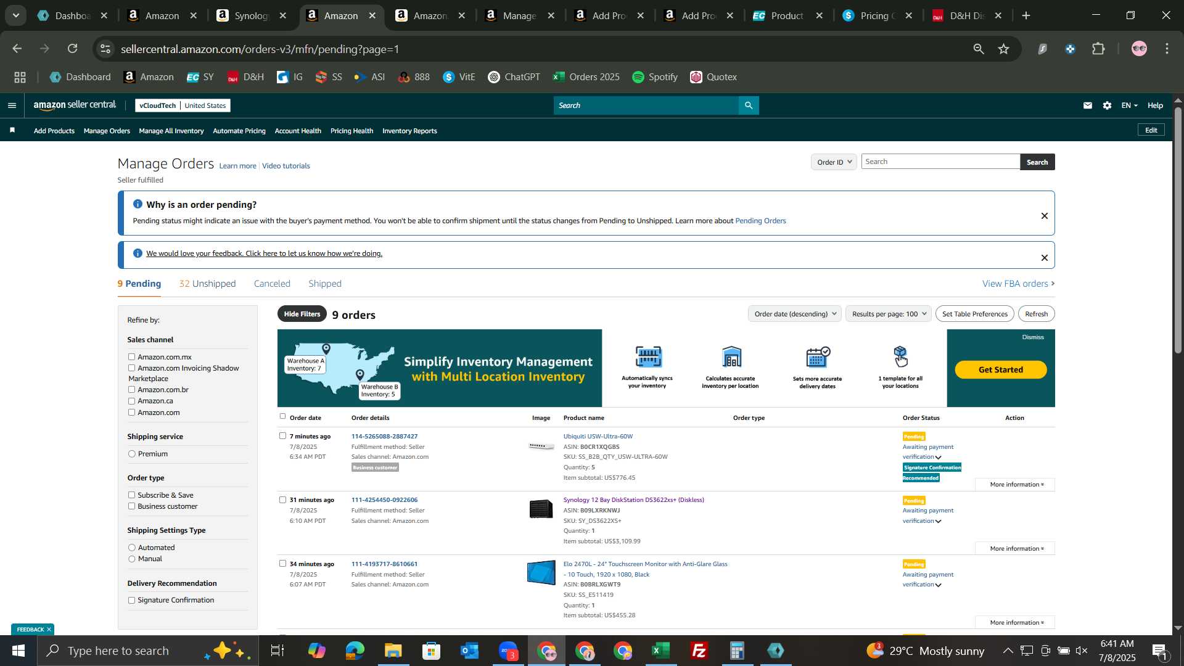Viewport: 1184px width, 666px height.
Task: Open Task View on the taskbar
Action: pyautogui.click(x=277, y=651)
